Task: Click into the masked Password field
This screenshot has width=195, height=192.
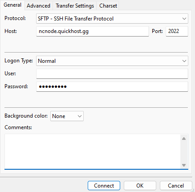Action: pyautogui.click(x=112, y=86)
